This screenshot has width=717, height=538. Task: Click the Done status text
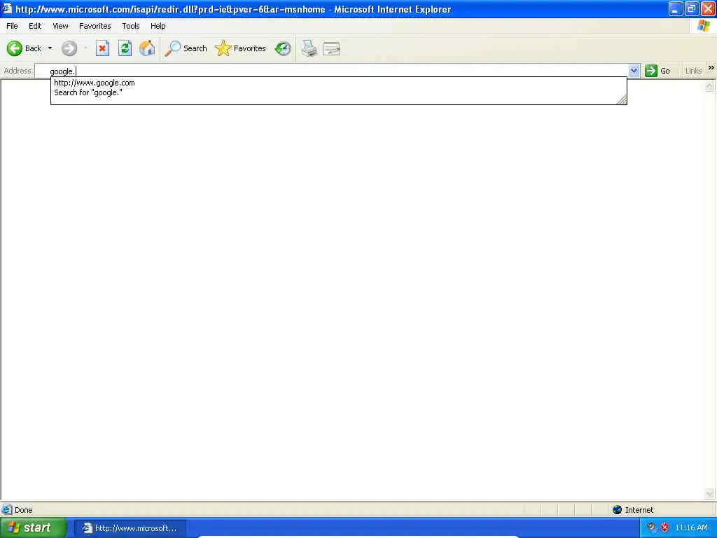(x=23, y=510)
